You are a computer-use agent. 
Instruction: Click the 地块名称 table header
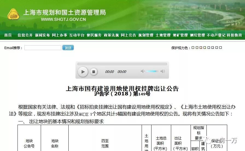55,144
